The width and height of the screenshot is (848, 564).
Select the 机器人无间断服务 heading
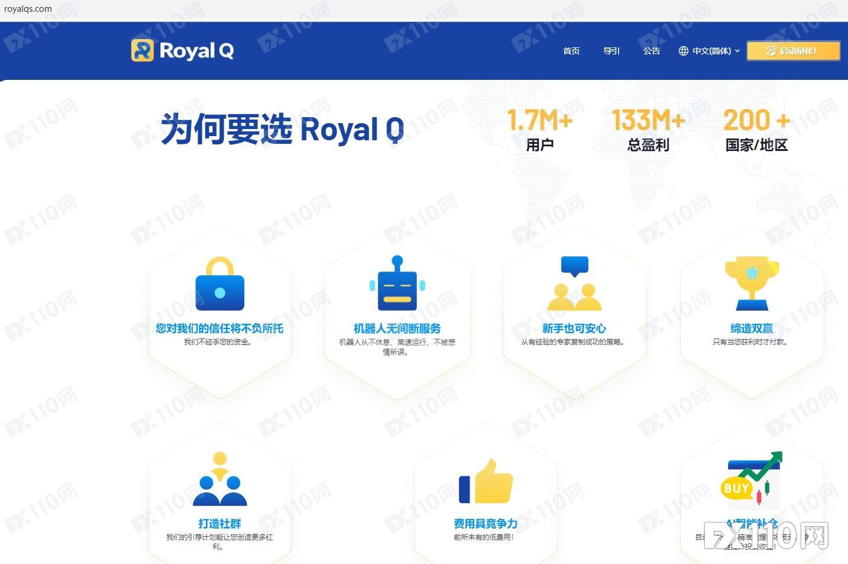[397, 328]
